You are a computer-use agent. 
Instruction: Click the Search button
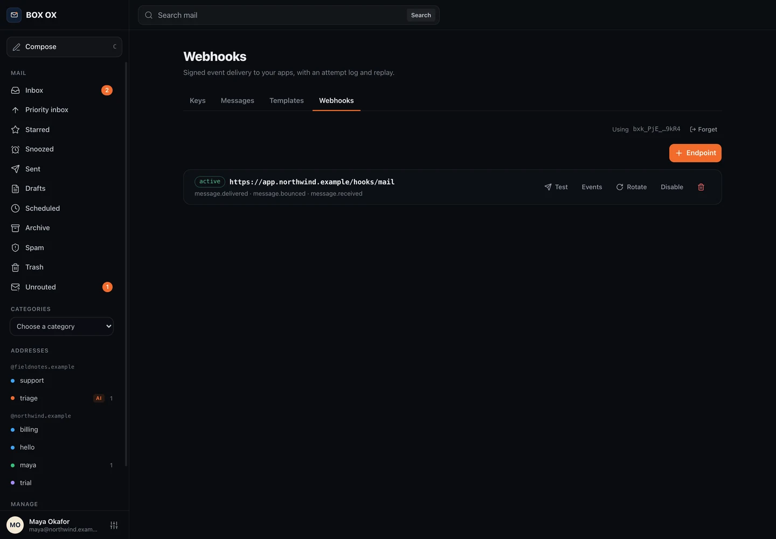pyautogui.click(x=421, y=15)
